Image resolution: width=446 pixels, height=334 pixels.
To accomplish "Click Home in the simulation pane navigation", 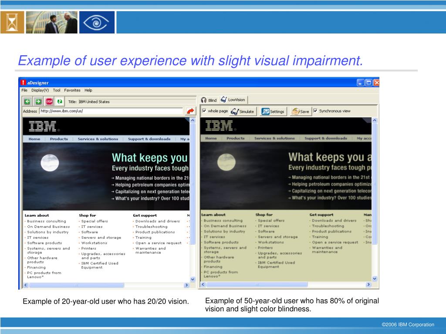I will [x=211, y=138].
